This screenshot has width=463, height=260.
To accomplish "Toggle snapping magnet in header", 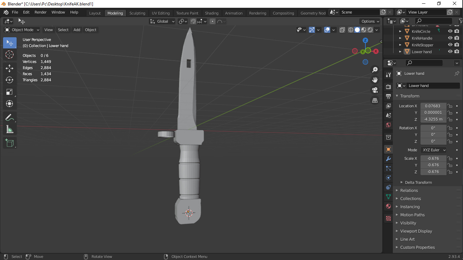I will (193, 21).
